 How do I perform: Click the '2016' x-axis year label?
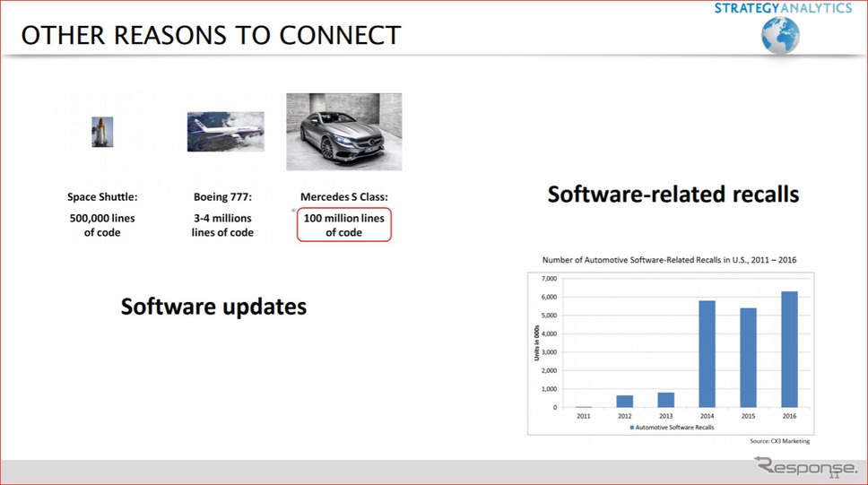[789, 416]
